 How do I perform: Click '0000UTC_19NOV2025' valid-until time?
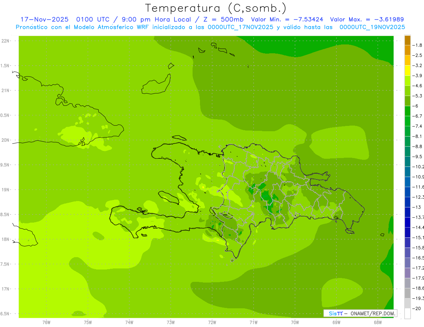pos(372,27)
